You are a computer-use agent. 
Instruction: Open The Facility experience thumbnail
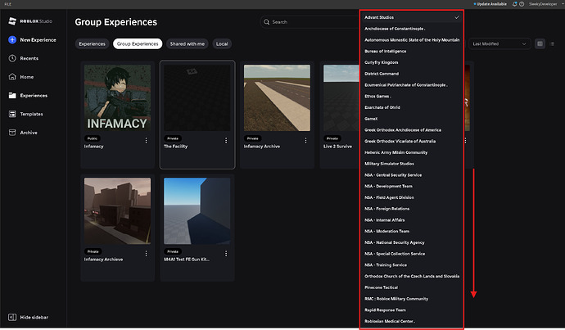point(197,97)
